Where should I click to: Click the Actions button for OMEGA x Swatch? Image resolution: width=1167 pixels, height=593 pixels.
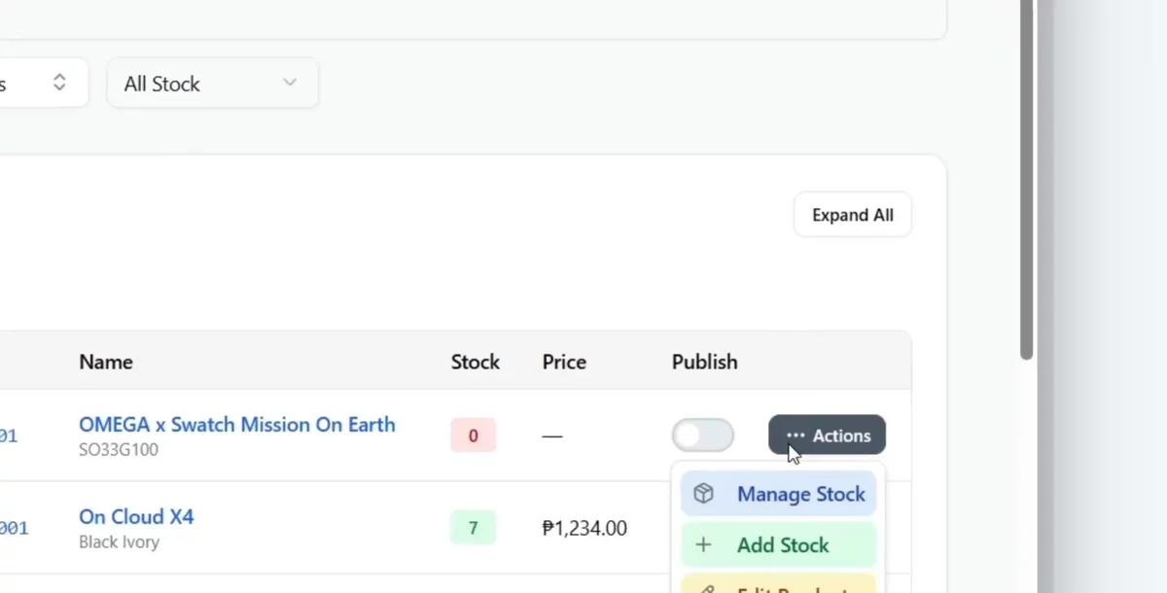pyautogui.click(x=827, y=436)
